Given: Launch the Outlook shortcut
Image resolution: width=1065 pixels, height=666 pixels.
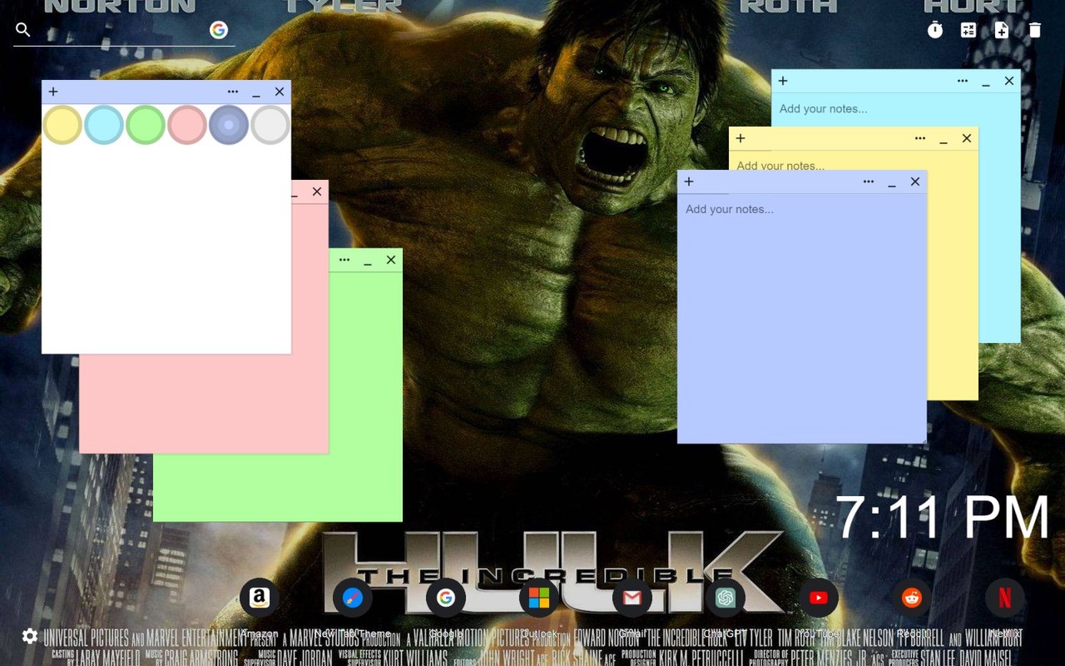Looking at the screenshot, I should click(x=539, y=598).
